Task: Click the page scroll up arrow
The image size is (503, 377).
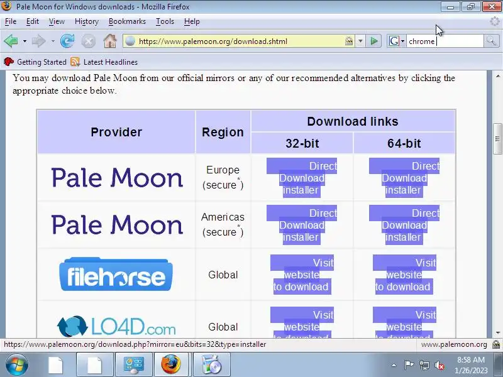Action: coord(497,76)
